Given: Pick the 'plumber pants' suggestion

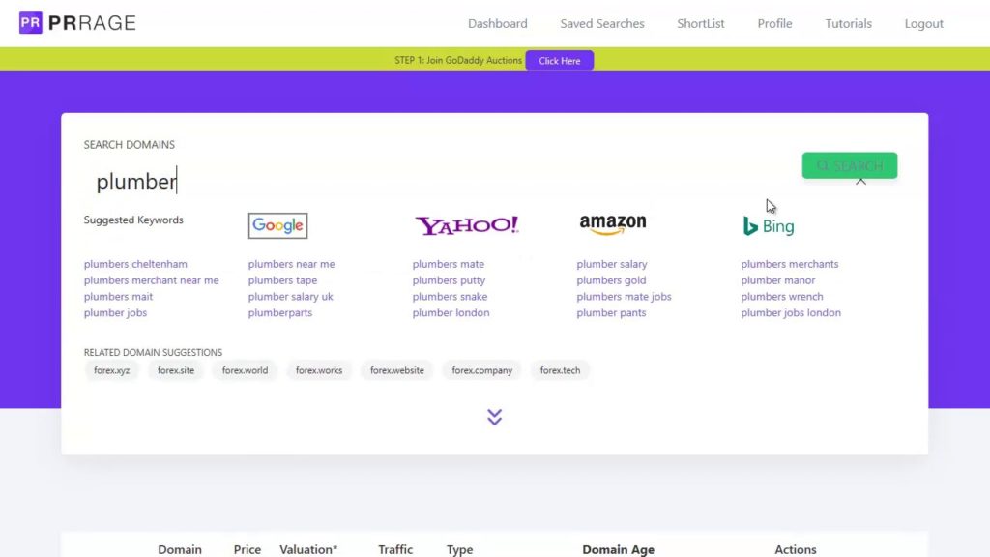Looking at the screenshot, I should 611,313.
